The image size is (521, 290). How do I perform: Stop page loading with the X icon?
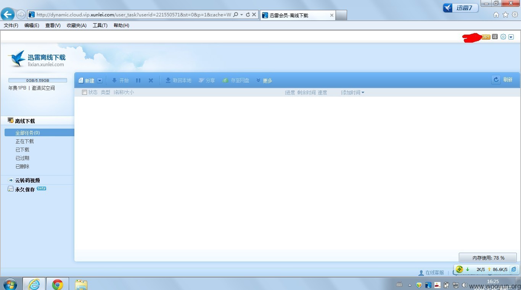(x=254, y=14)
